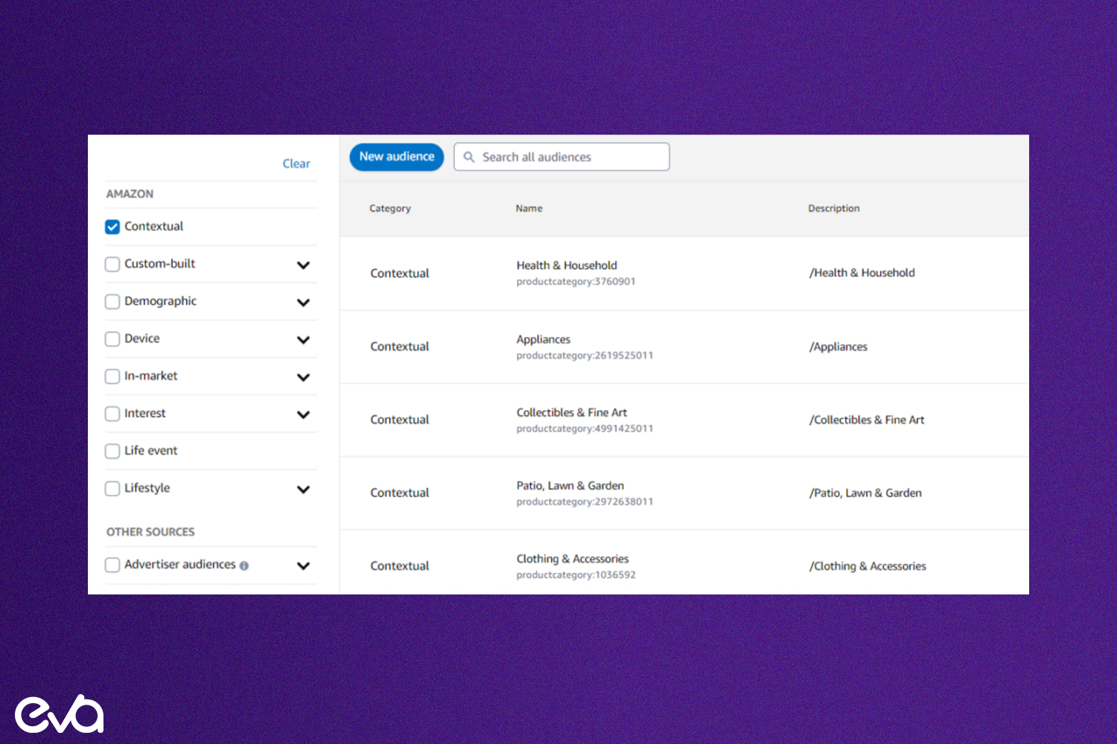Viewport: 1117px width, 744px height.
Task: Enable the In-market filter
Action: [x=112, y=376]
